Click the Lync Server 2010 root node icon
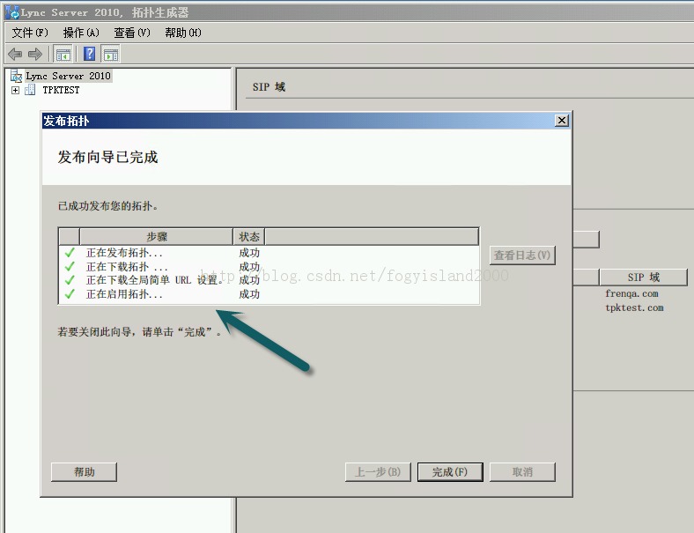Screen dimensions: 694x533 pyautogui.click(x=17, y=76)
